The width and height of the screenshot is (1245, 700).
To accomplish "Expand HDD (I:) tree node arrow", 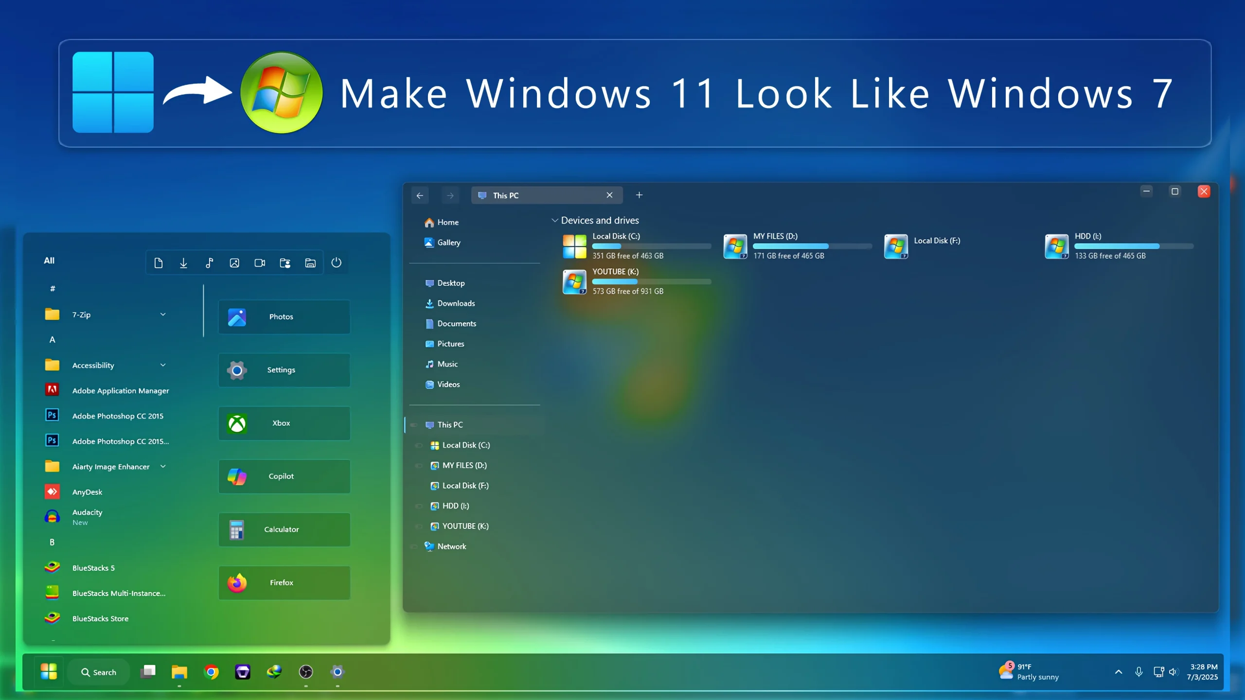I will point(418,506).
